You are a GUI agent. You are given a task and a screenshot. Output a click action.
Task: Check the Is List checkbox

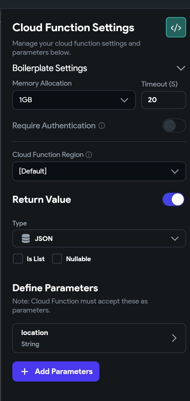tap(18, 259)
